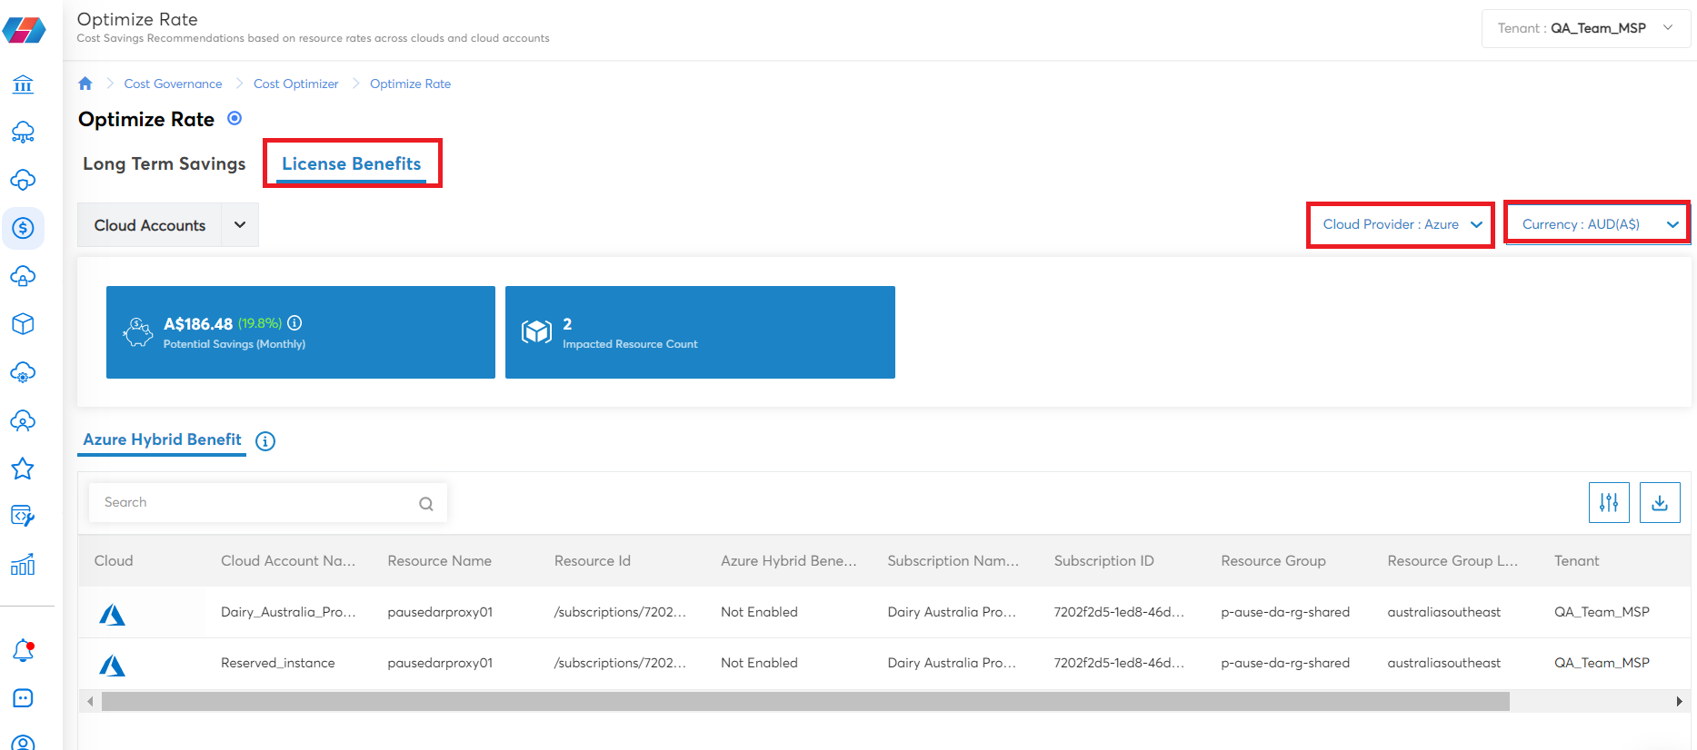Click Not Enabled in the Reserved_instance row
This screenshot has height=750, width=1697.
759,663
